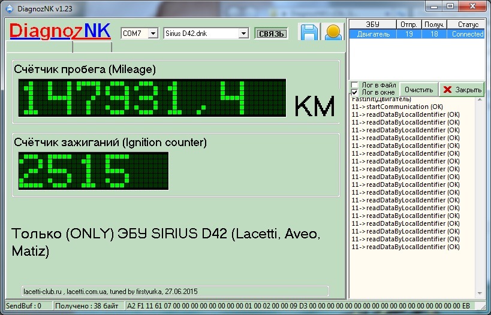The image size is (491, 315).
Task: Open the COM7 port dropdown arrow
Action: click(153, 33)
